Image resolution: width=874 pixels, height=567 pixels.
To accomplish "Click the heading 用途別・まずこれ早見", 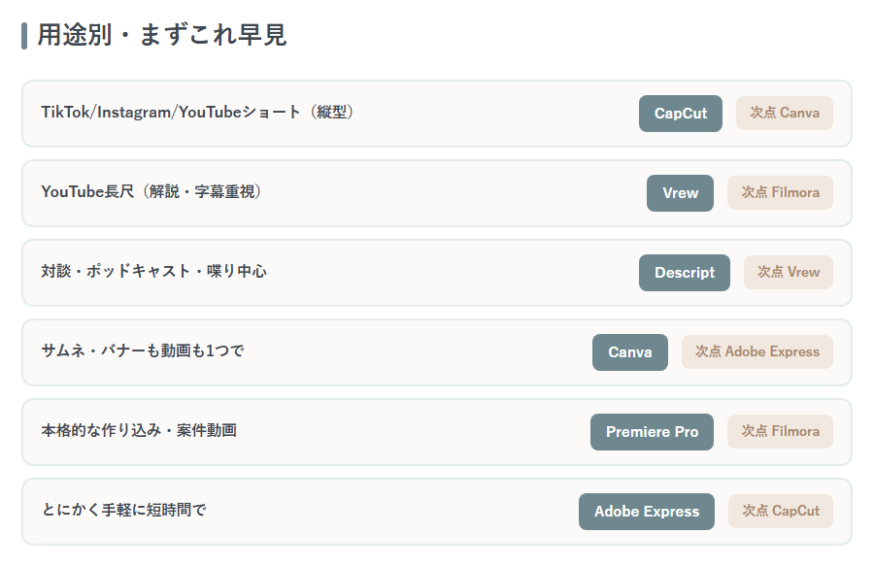I will (x=161, y=35).
